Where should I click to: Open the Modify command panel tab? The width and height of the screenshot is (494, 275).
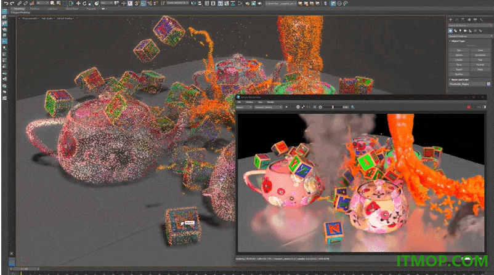click(x=456, y=20)
